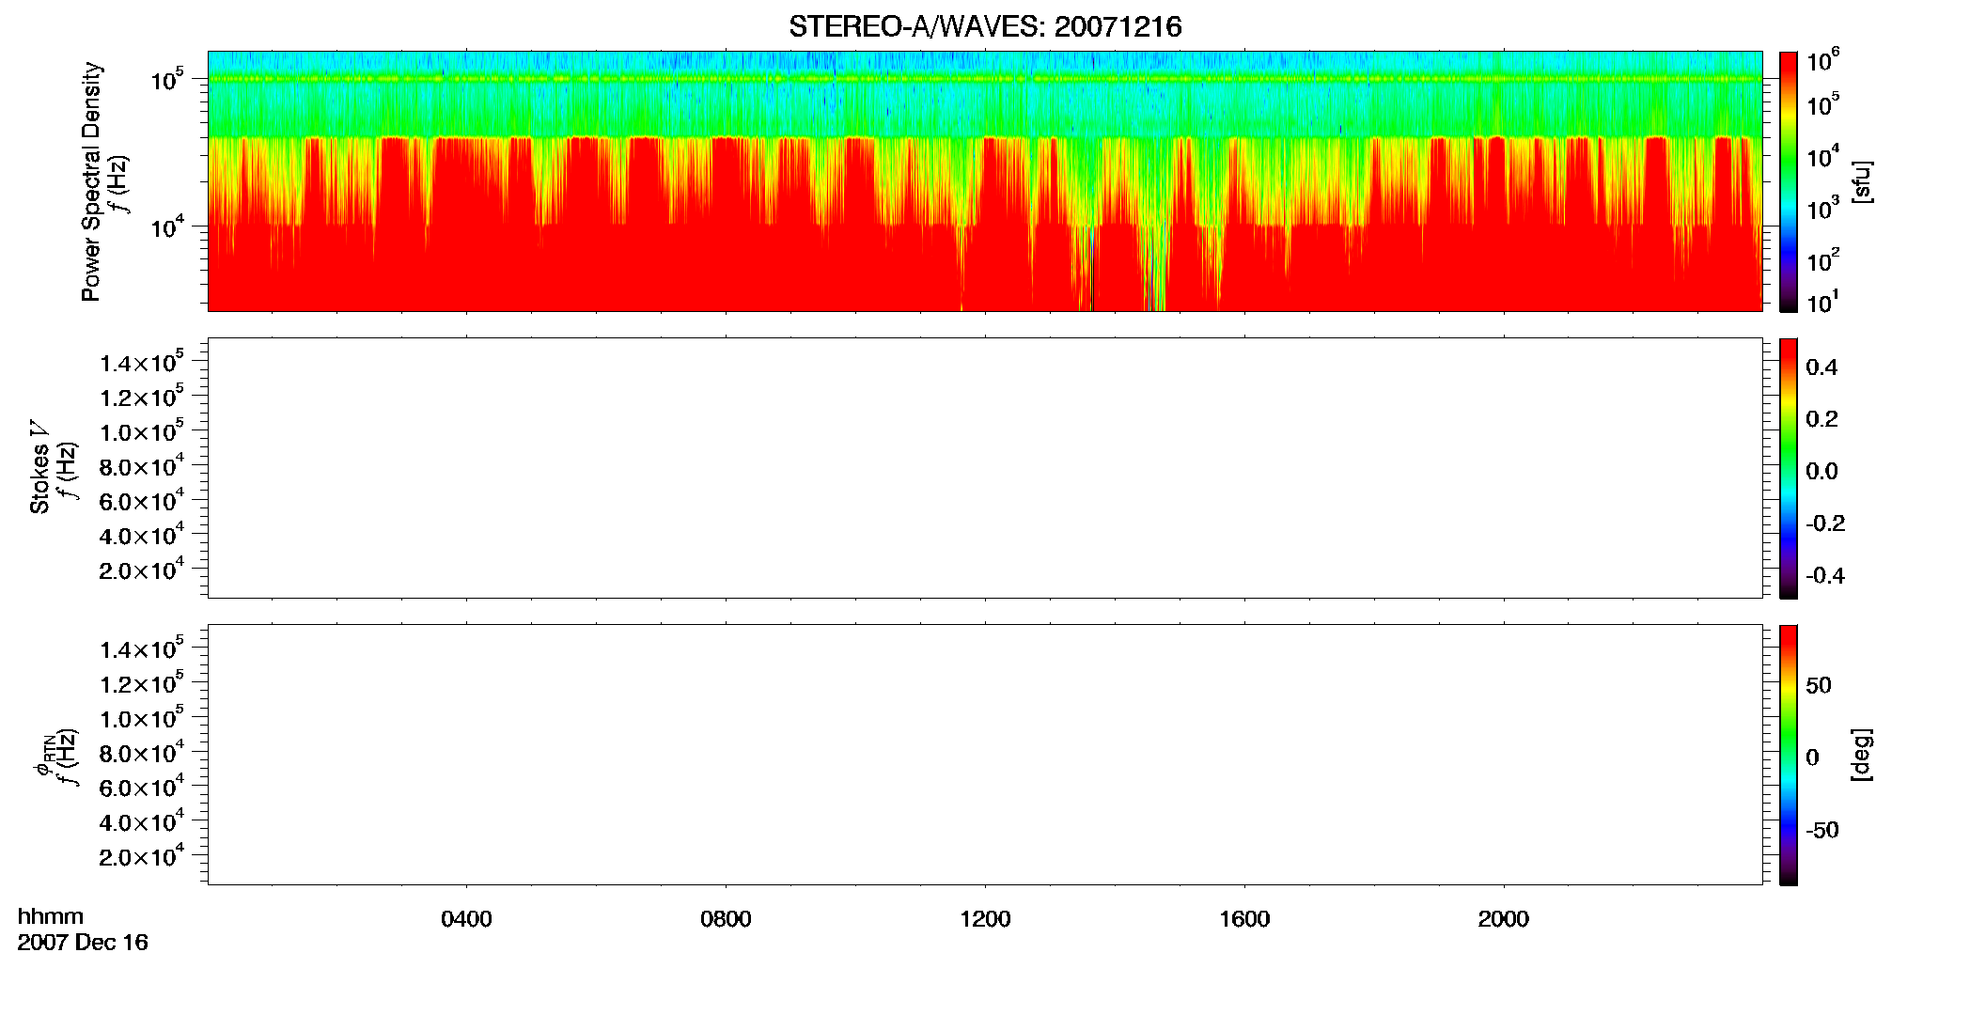Select the 0.4 label on the Stokes V colorbar
1970x1015 pixels.
1821,367
